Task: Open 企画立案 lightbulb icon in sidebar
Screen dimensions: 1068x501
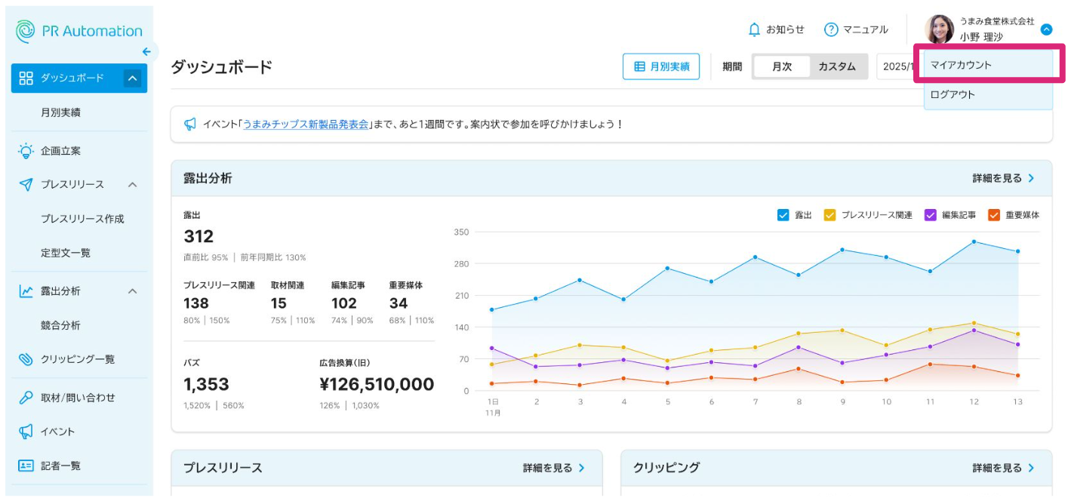Action: 26,151
